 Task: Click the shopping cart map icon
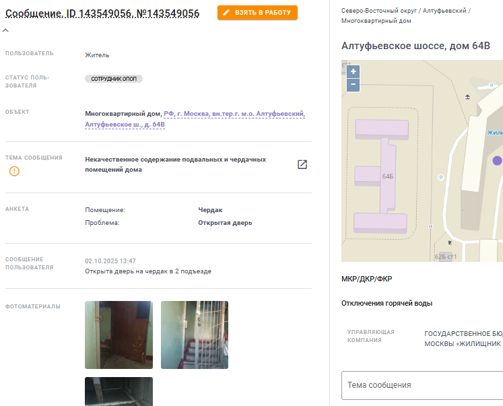pos(450,242)
